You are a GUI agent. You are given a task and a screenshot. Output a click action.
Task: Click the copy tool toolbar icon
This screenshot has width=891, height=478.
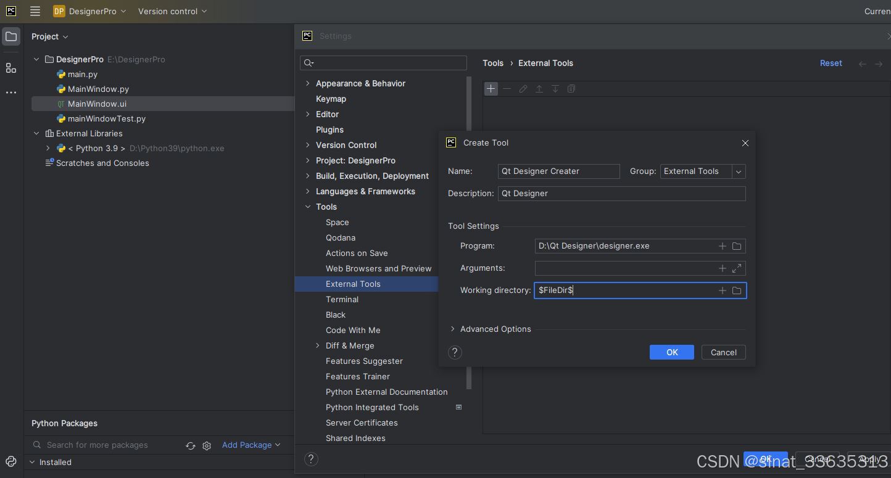pyautogui.click(x=571, y=89)
